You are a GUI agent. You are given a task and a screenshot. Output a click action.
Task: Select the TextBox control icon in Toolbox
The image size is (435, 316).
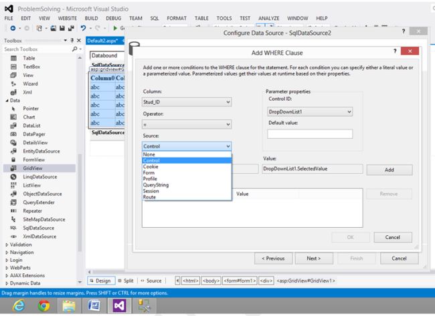pyautogui.click(x=13, y=67)
